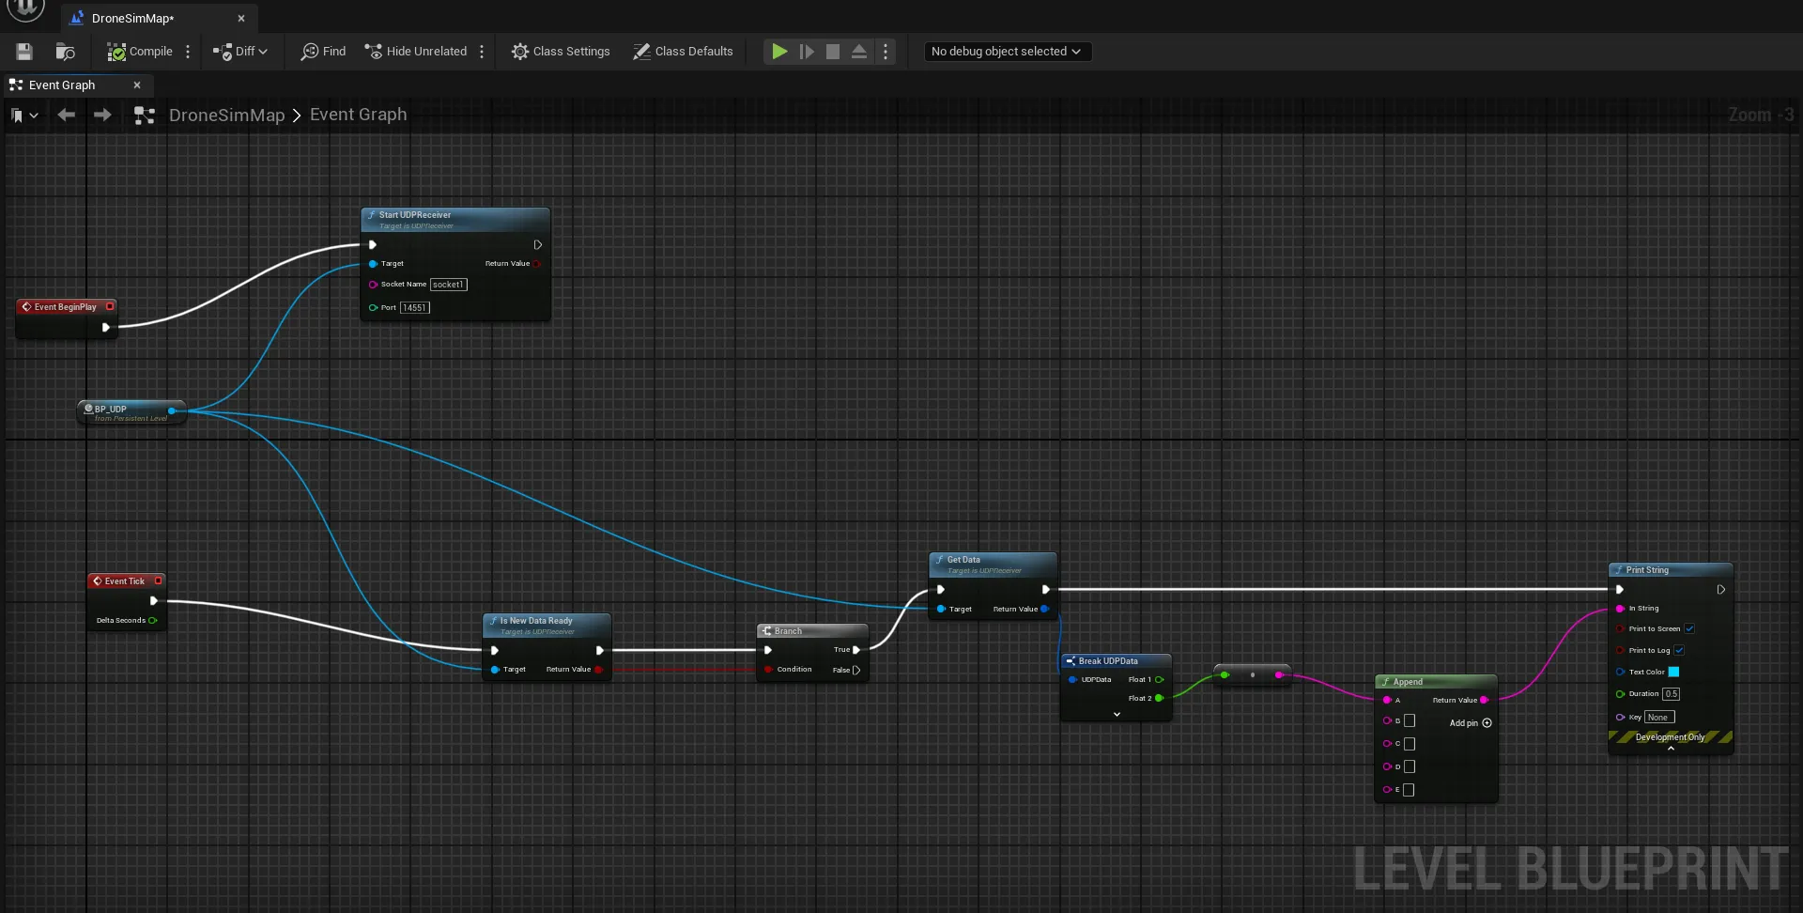Navigate forward with the right arrow icon
The width and height of the screenshot is (1803, 913).
click(102, 115)
